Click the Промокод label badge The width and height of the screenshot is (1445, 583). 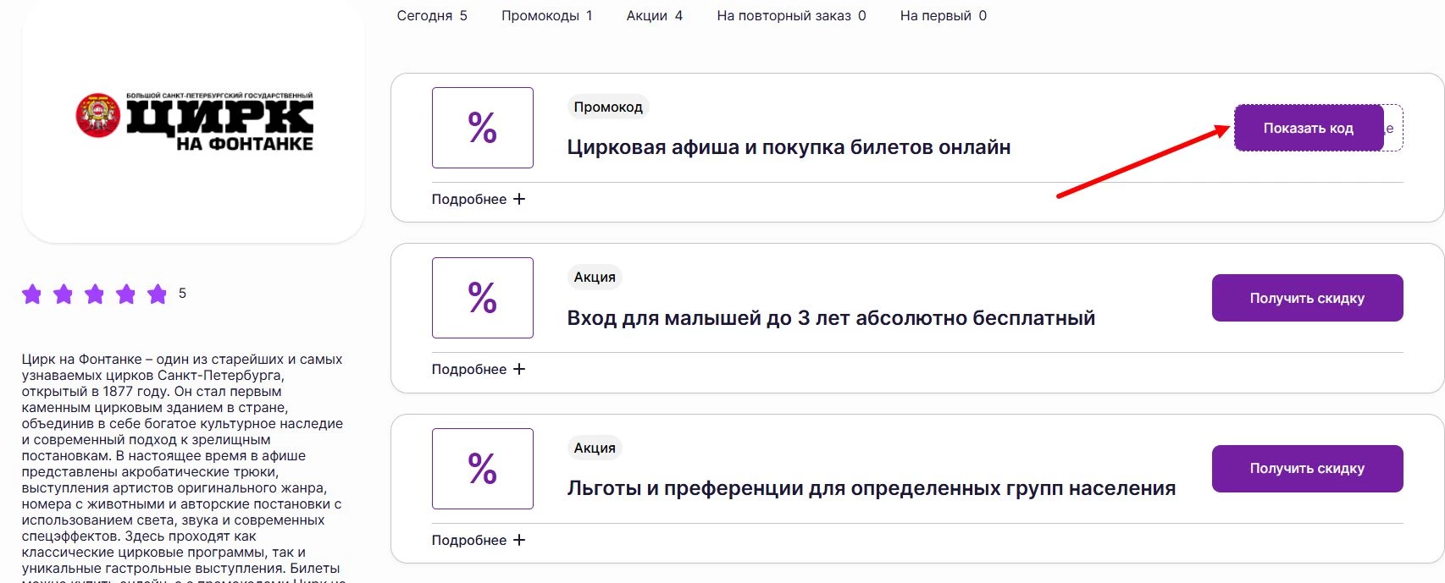(608, 107)
